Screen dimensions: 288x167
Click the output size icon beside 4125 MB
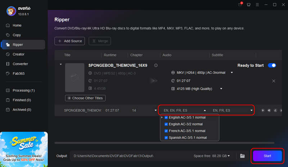click(173, 89)
